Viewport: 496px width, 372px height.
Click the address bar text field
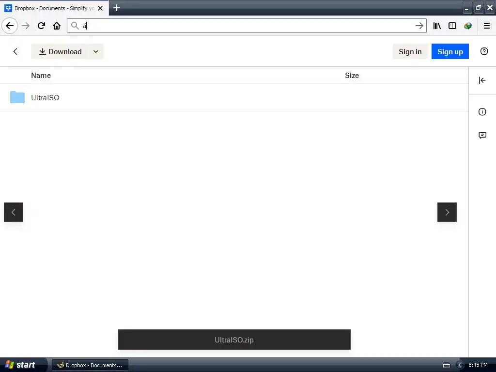click(x=247, y=26)
